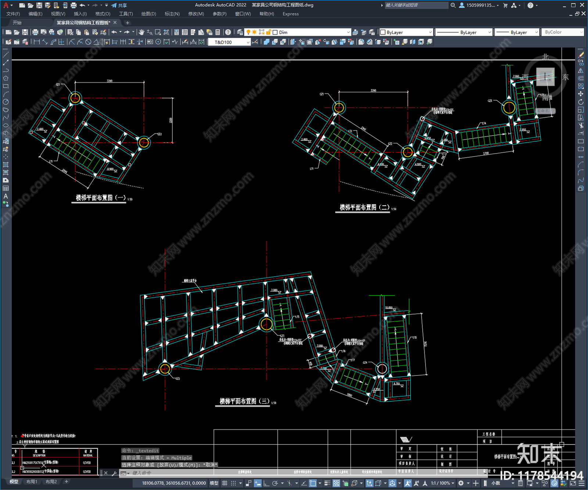Click the Pan hand icon
This screenshot has width=588, height=490.
pyautogui.click(x=141, y=32)
